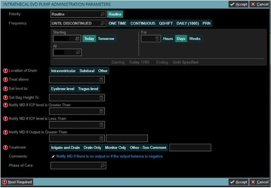Open calculator for ICP Greater Than field
Viewport: 271px width, 188px height.
[x=101, y=111]
